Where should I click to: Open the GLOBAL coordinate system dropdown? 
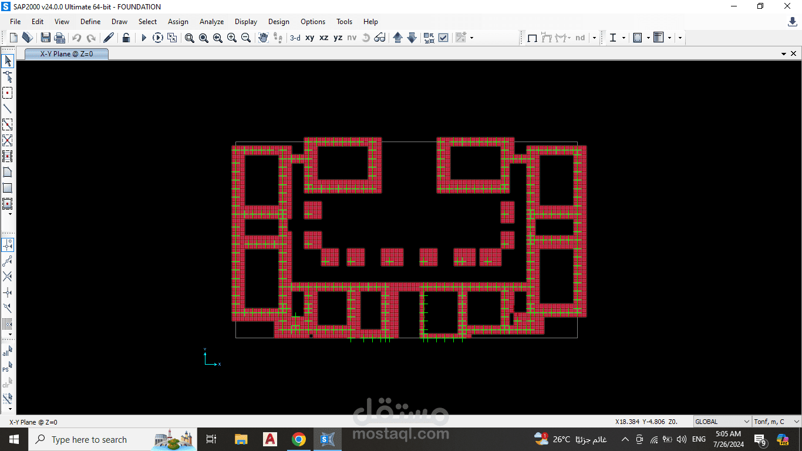(722, 422)
